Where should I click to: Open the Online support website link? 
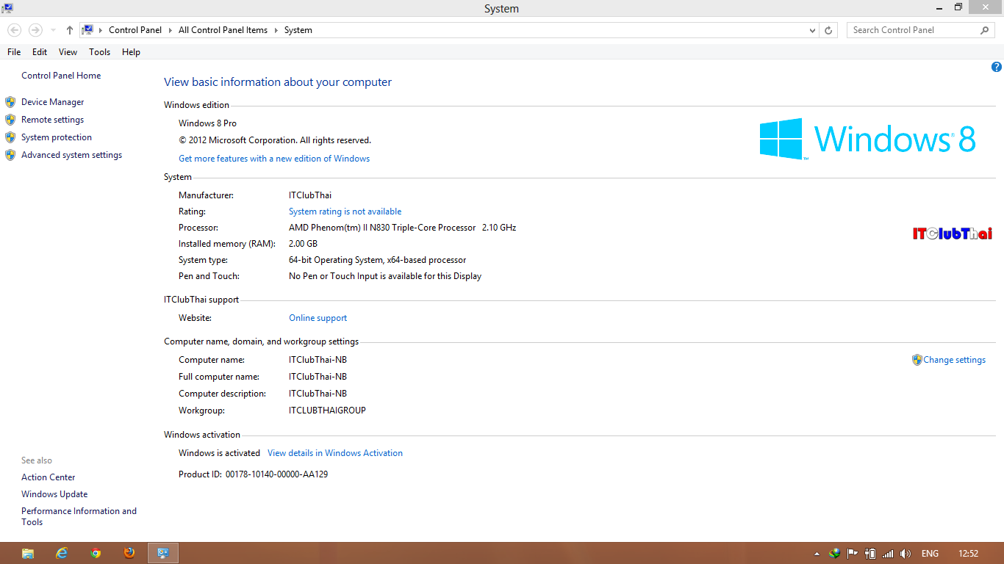[x=318, y=318]
